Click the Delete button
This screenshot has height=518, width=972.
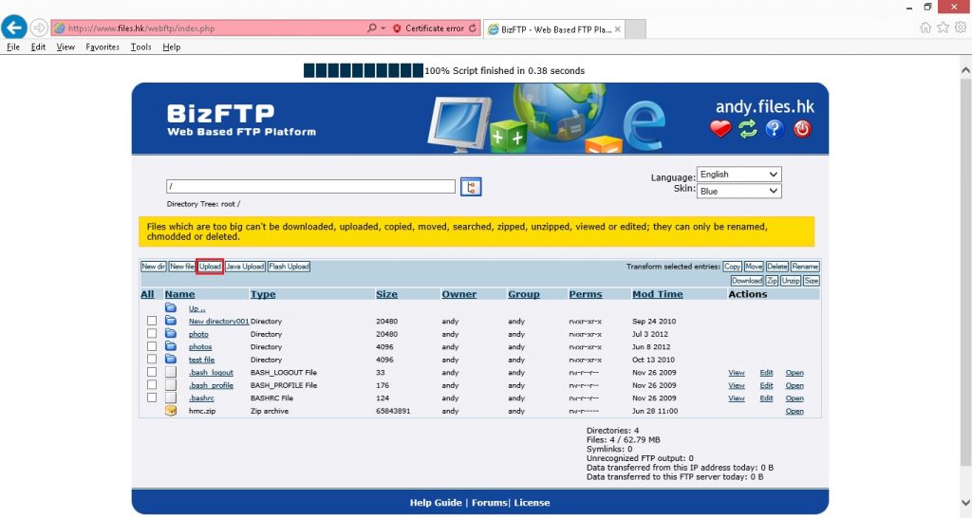(x=776, y=267)
